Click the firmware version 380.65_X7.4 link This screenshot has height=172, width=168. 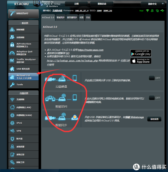tap(81, 11)
